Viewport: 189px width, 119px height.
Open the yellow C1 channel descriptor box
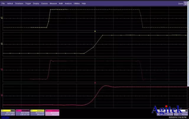(7, 112)
